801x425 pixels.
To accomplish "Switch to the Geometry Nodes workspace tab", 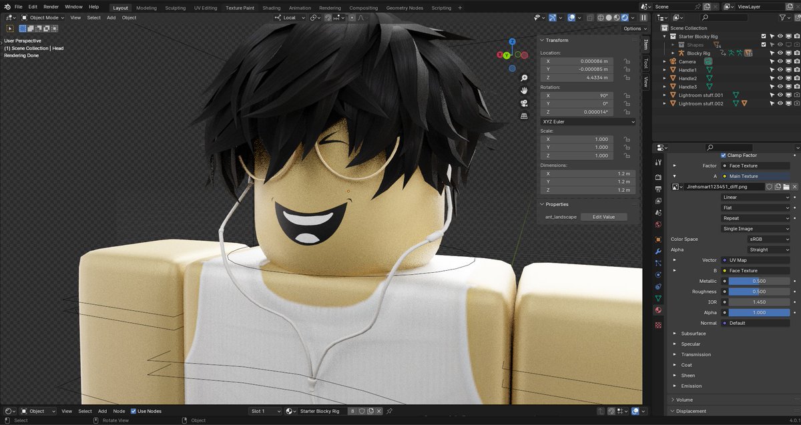I will (405, 7).
